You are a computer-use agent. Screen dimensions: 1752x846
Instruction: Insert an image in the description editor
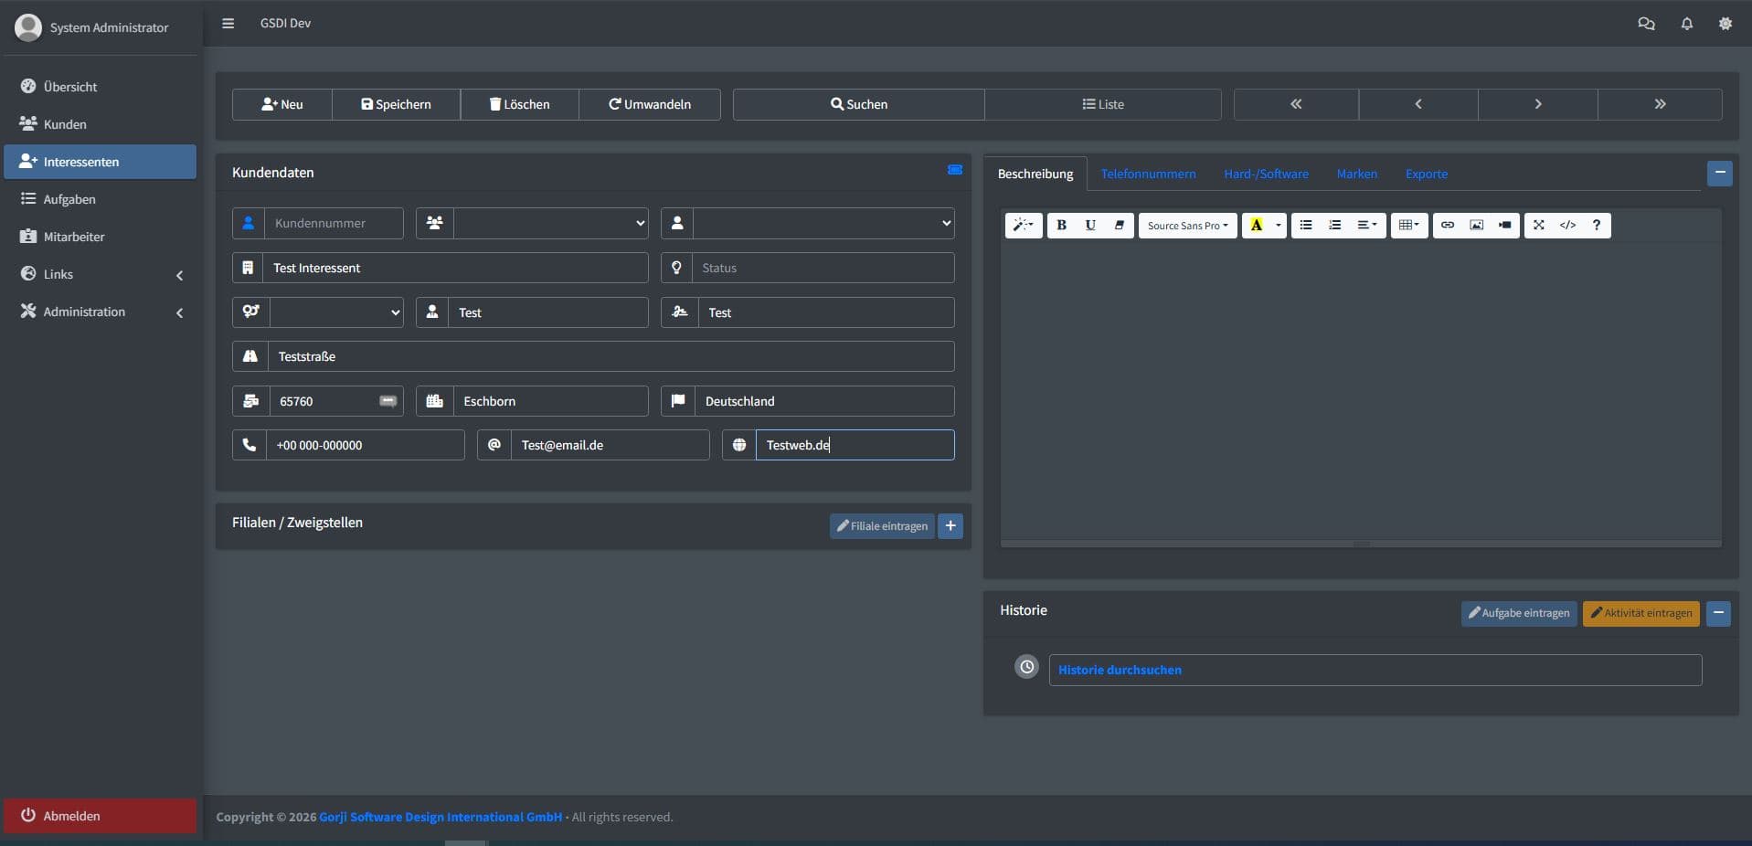[1476, 226]
